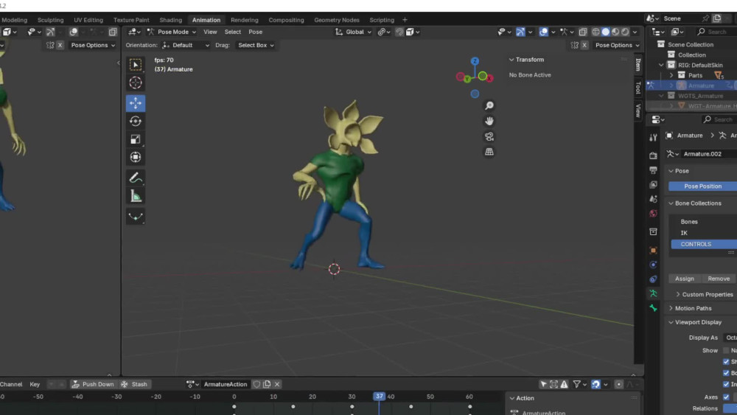Switch to Rendered viewport shading
737x415 pixels.
(625, 32)
